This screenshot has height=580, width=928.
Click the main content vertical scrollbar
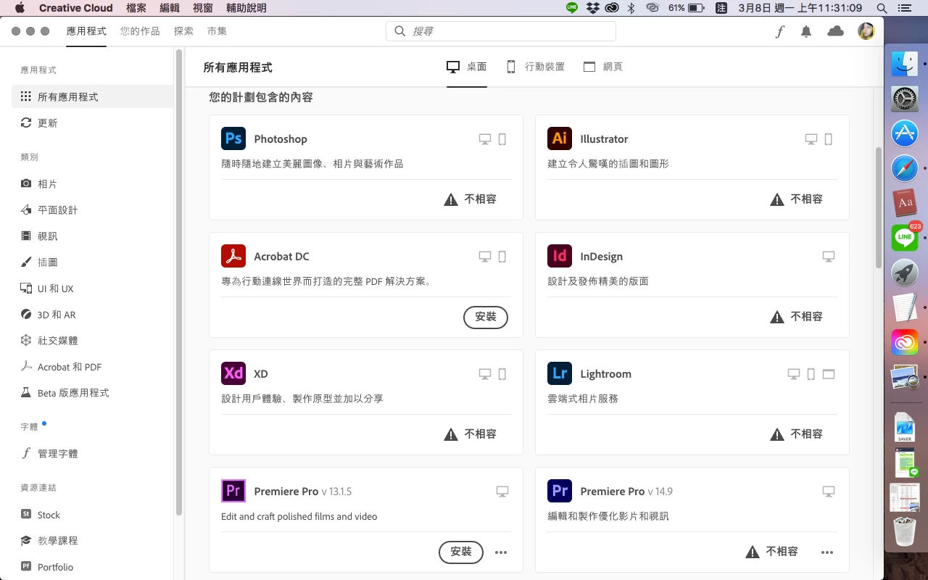click(x=879, y=207)
